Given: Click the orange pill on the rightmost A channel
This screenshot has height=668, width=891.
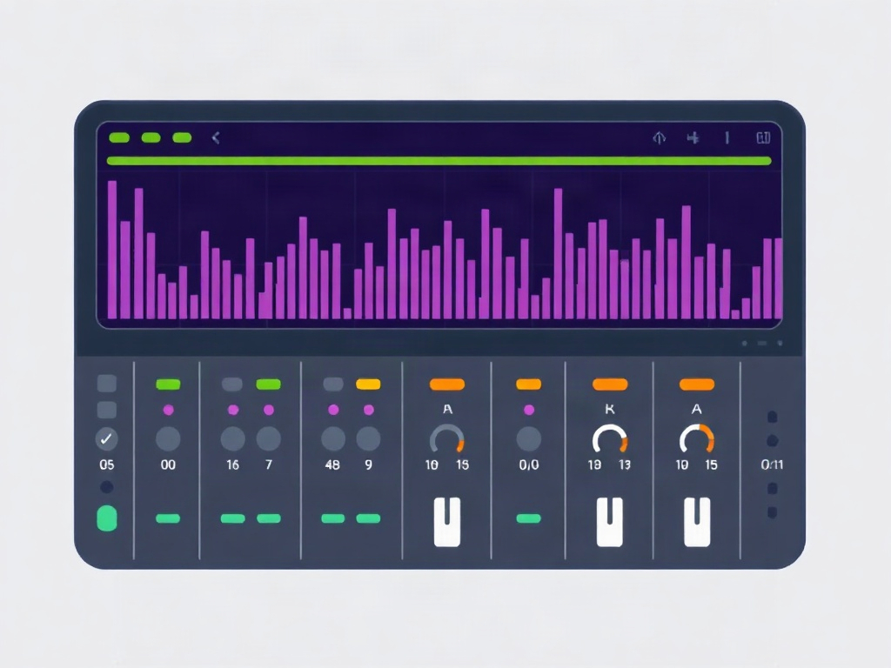Looking at the screenshot, I should (x=697, y=384).
